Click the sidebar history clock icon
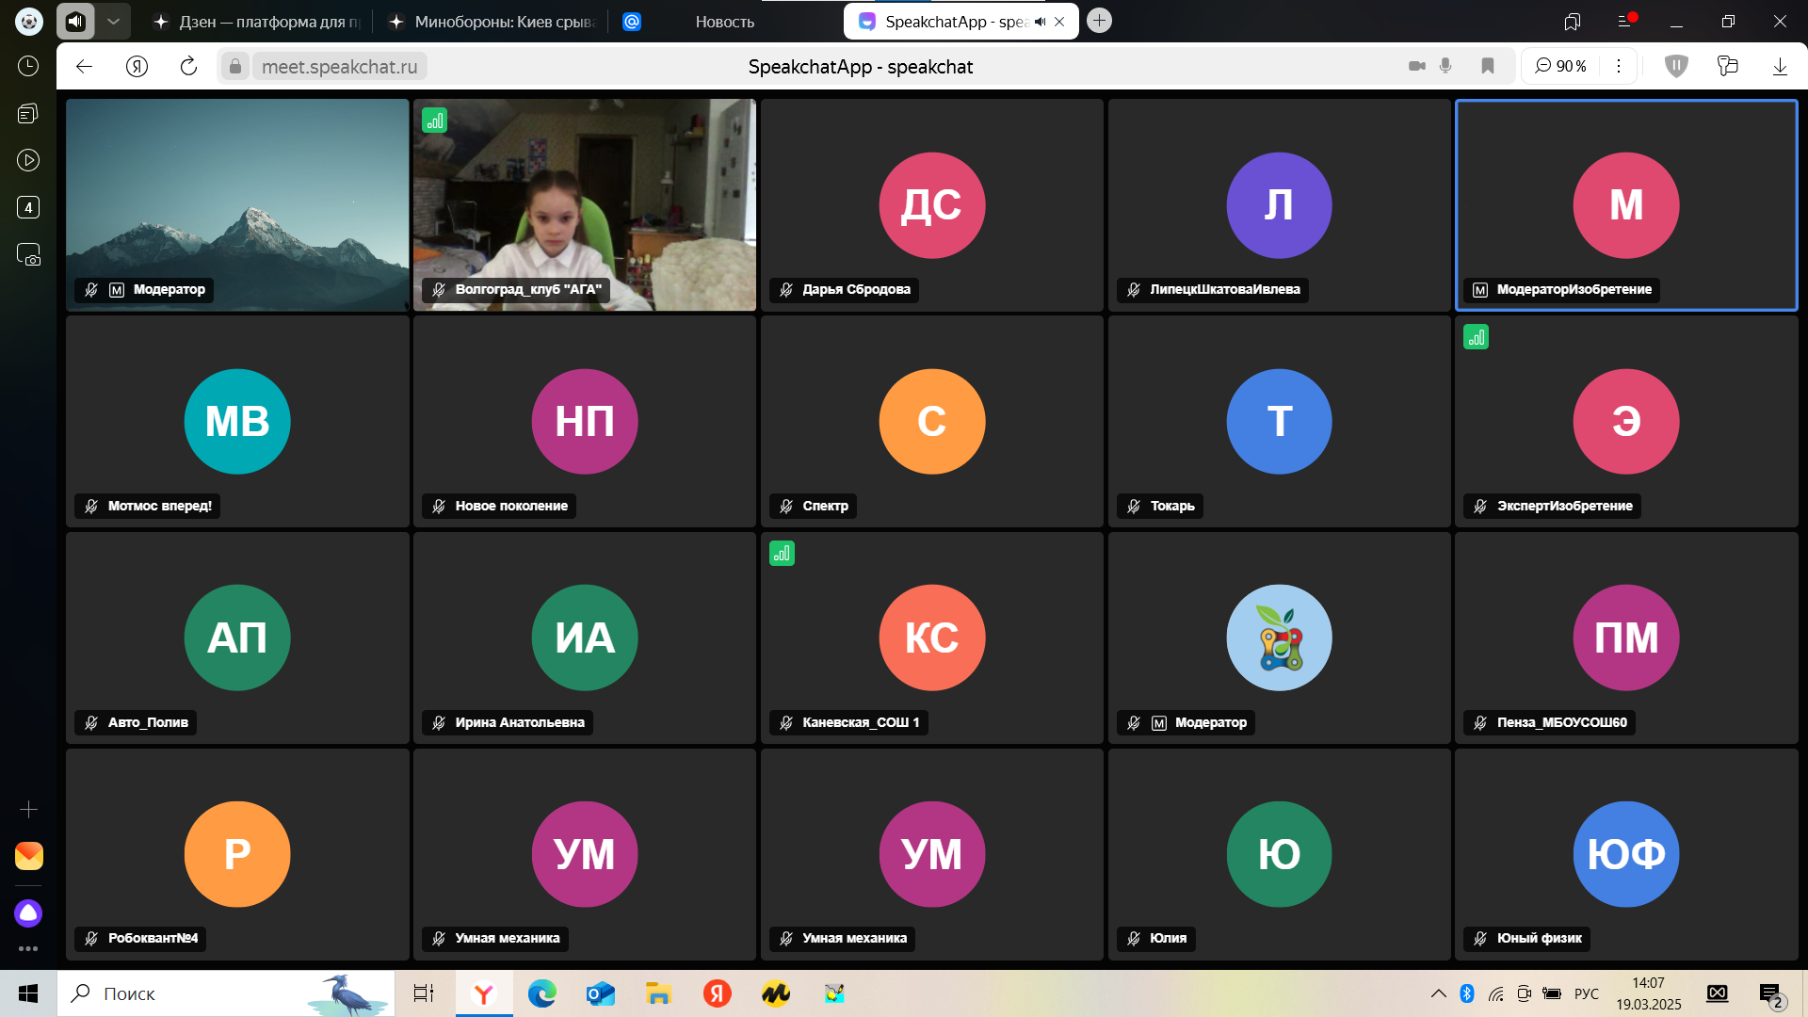The image size is (1808, 1017). (28, 66)
